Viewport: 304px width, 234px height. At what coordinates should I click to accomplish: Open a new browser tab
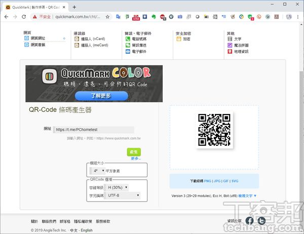pyautogui.click(x=74, y=7)
